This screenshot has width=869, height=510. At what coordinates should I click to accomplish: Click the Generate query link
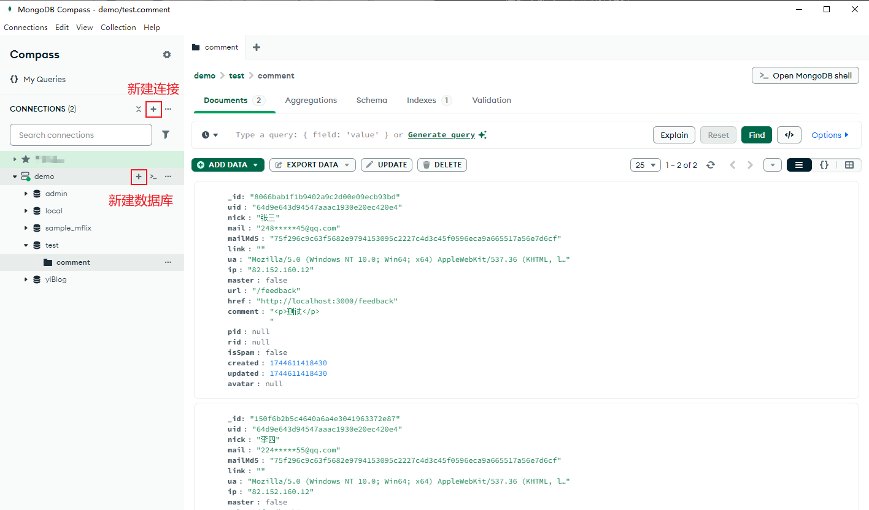click(441, 135)
